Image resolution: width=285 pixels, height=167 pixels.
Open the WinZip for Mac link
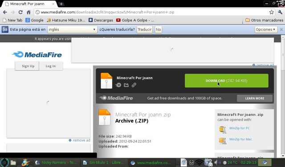pyautogui.click(x=240, y=139)
